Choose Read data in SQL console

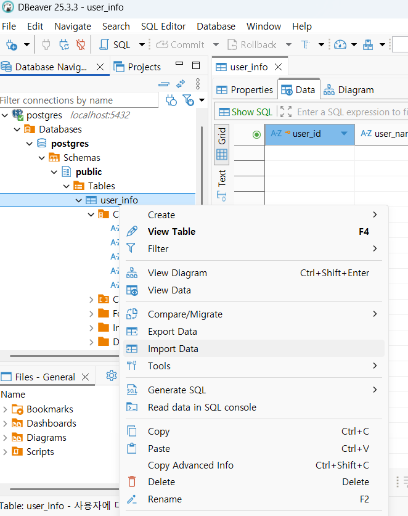pyautogui.click(x=254, y=407)
